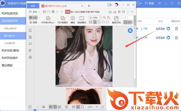Open the thumbnail panel in left sidebar
The width and height of the screenshot is (181, 111).
tap(30, 37)
